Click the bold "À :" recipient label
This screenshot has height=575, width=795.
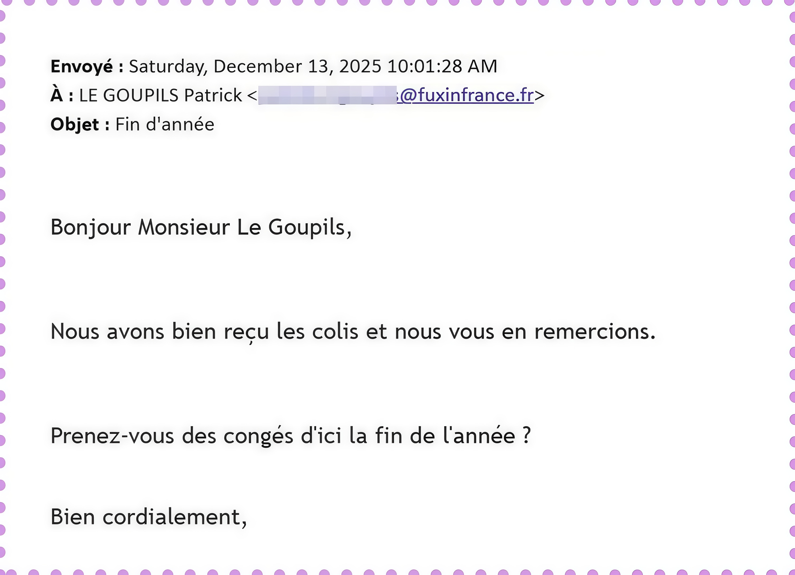62,95
